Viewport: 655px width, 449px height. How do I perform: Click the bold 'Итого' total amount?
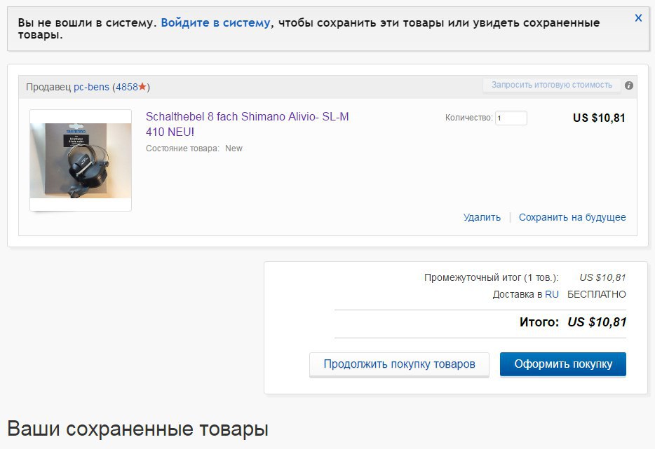click(596, 322)
